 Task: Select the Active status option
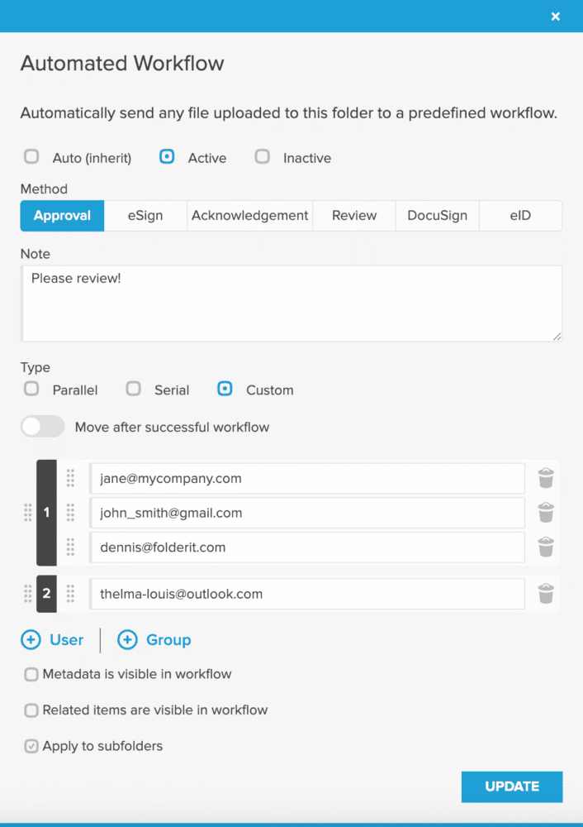coord(167,156)
